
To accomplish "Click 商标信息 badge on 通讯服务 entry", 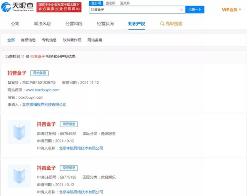I will (69, 124).
